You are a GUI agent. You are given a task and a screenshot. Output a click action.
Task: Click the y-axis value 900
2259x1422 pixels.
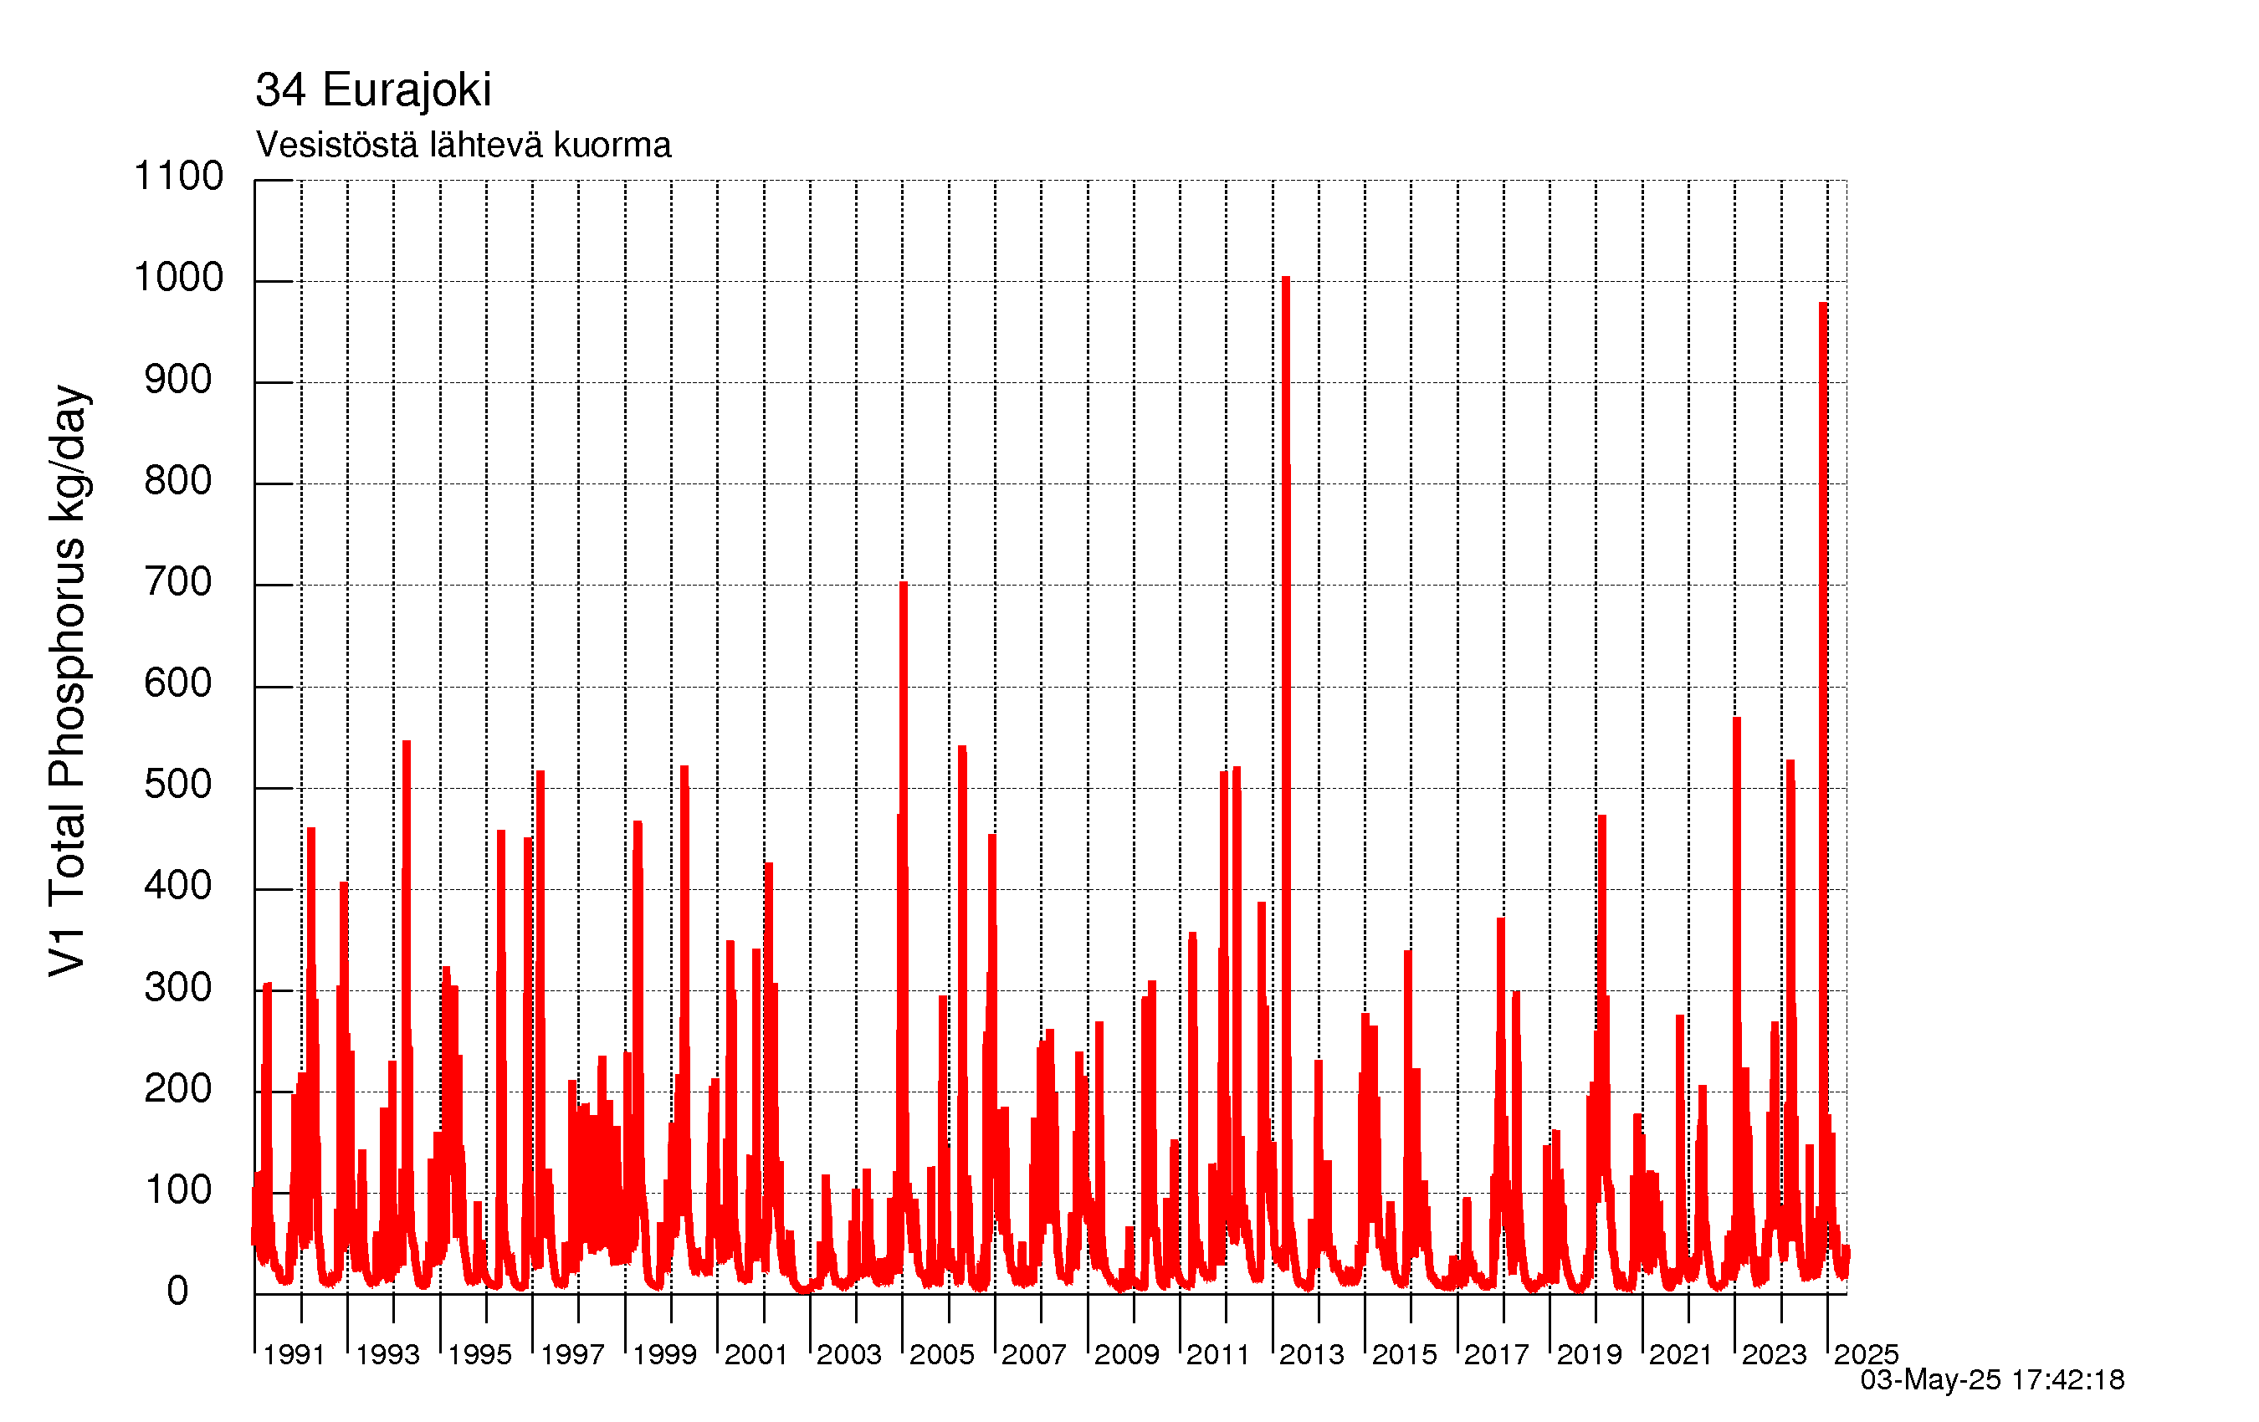178,379
